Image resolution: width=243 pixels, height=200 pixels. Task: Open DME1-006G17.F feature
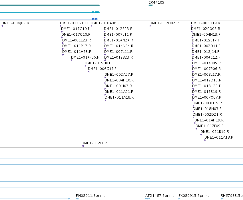[102, 69]
